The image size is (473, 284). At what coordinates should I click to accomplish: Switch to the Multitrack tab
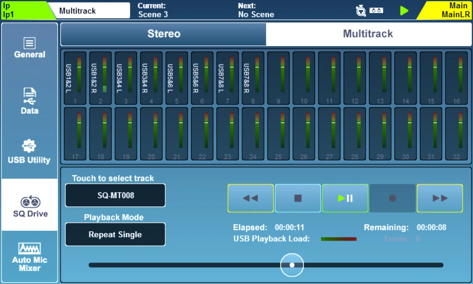click(368, 34)
